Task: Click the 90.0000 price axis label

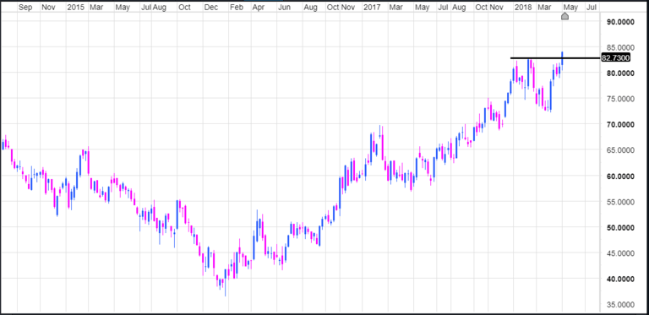Action: click(620, 22)
